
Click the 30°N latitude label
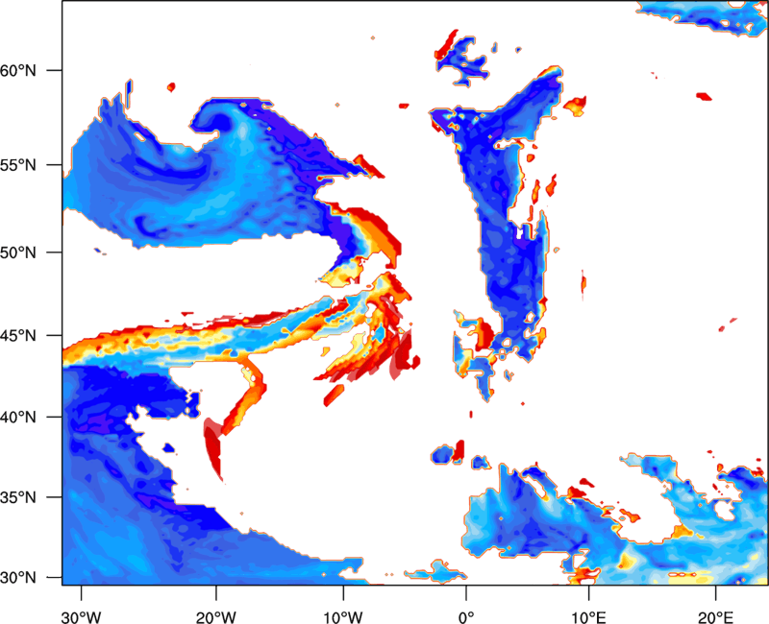click(x=18, y=578)
